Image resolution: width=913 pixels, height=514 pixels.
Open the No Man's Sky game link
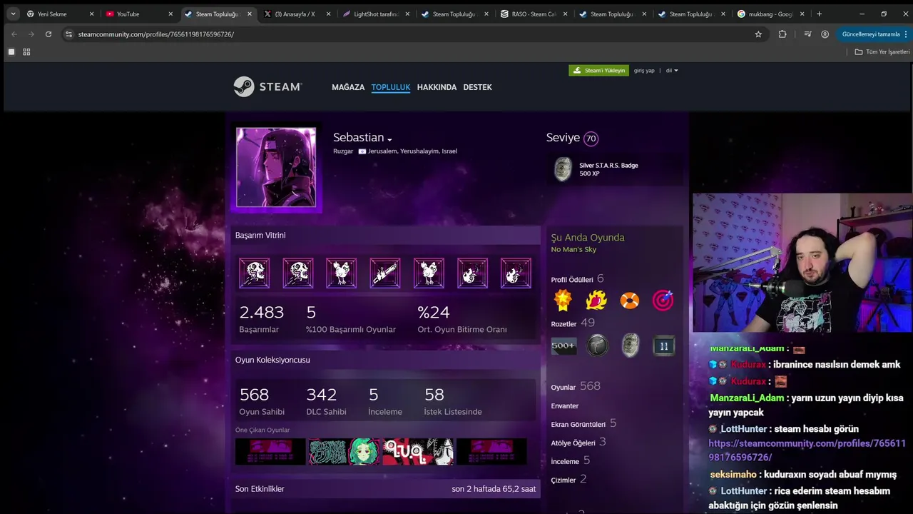coord(573,250)
